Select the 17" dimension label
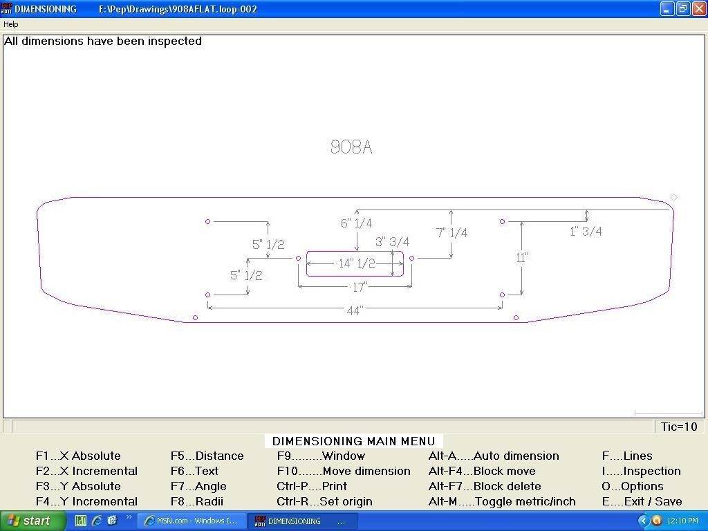This screenshot has width=708, height=531. click(x=360, y=287)
